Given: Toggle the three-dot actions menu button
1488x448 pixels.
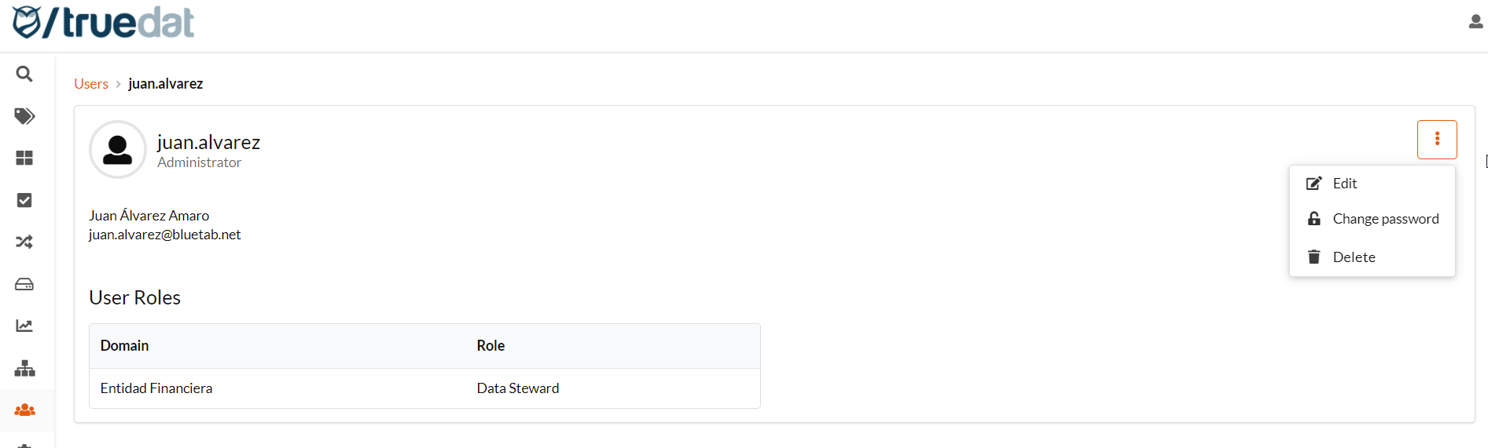Looking at the screenshot, I should 1436,139.
